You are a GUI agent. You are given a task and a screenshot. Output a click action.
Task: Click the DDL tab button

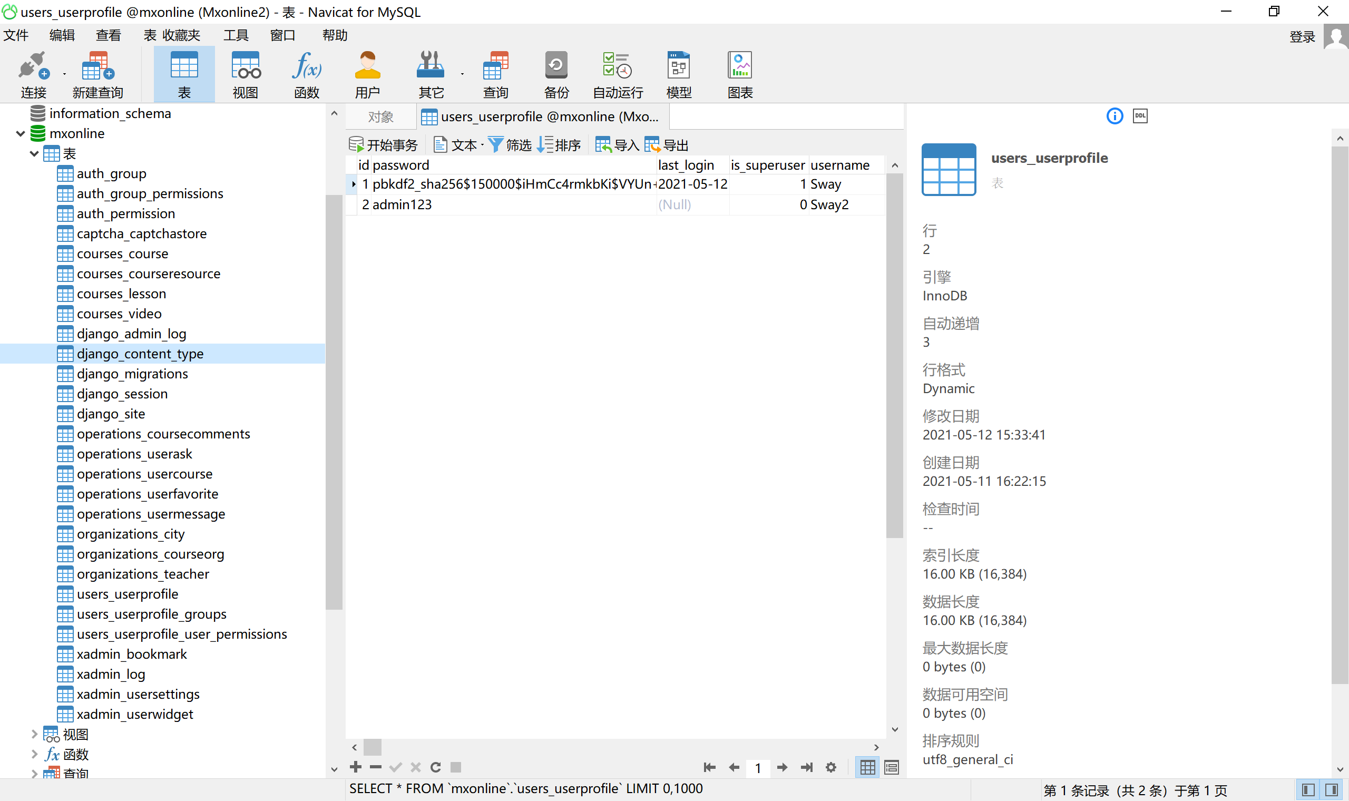[1140, 115]
